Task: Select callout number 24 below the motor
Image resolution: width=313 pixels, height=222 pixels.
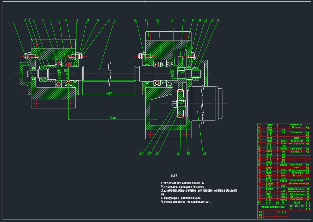Action: pos(204,153)
